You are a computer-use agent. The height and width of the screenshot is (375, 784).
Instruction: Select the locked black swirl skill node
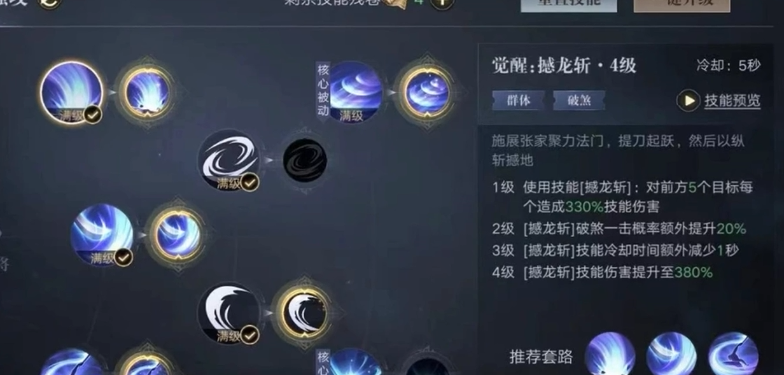tap(304, 159)
